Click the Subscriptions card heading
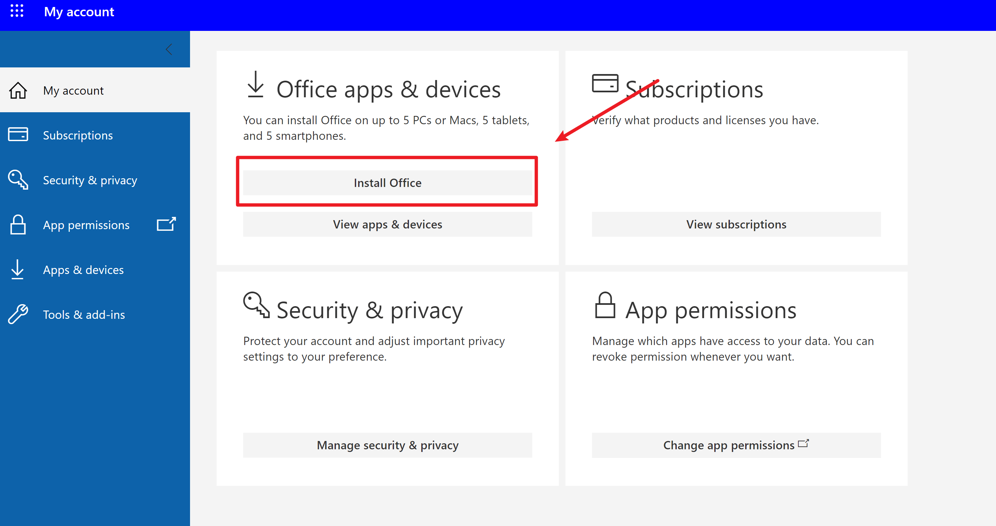Screen dimensions: 996x526 pos(694,89)
